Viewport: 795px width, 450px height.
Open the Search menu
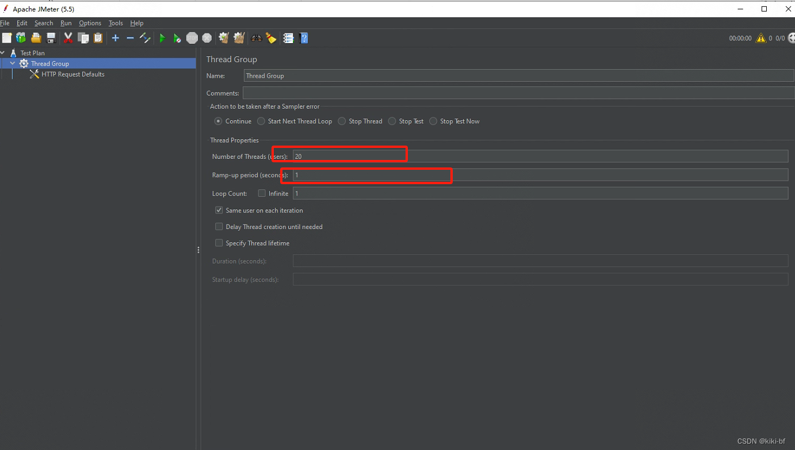(x=44, y=23)
